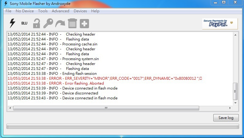Image resolution: width=244 pixels, height=138 pixels.
Task: Click the plus sign toolbar icon
Action: (x=84, y=24)
